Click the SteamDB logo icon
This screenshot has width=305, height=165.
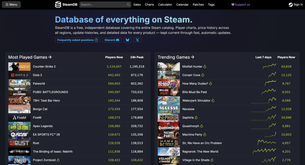tap(58, 4)
